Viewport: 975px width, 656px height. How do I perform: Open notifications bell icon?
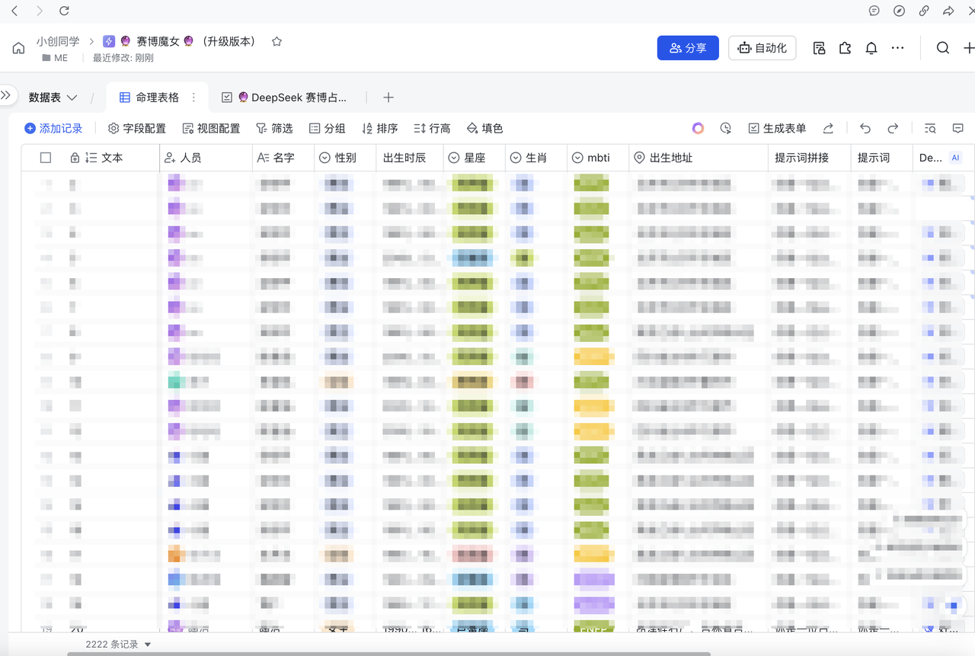point(871,48)
